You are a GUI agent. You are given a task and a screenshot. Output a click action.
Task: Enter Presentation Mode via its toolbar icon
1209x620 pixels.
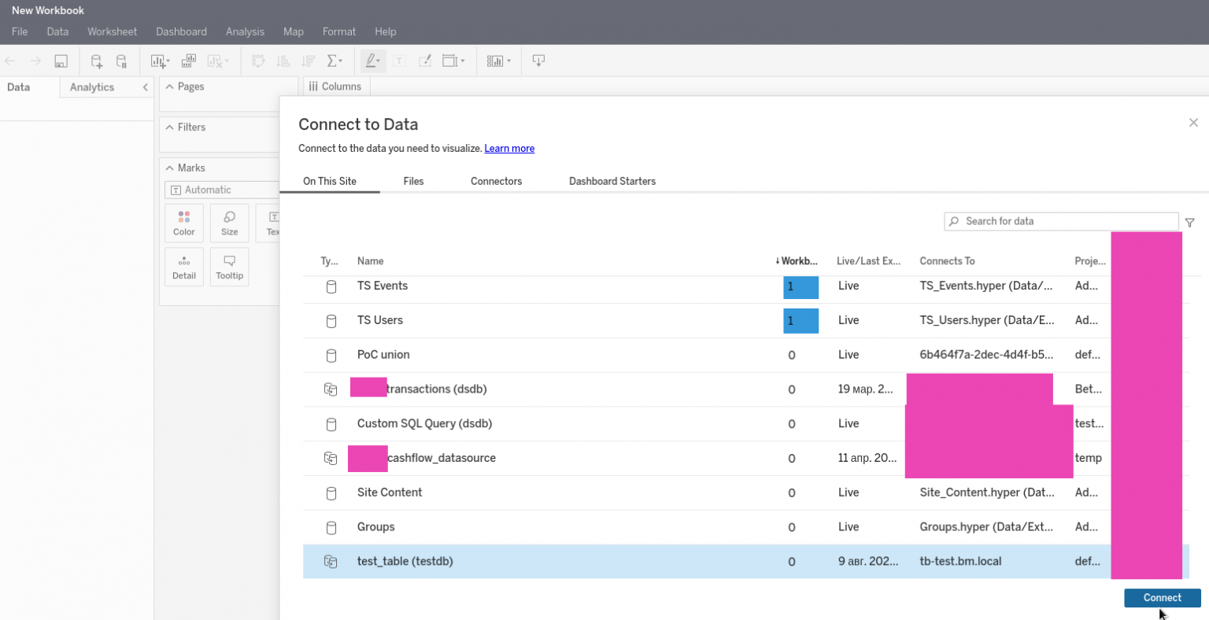pyautogui.click(x=538, y=61)
